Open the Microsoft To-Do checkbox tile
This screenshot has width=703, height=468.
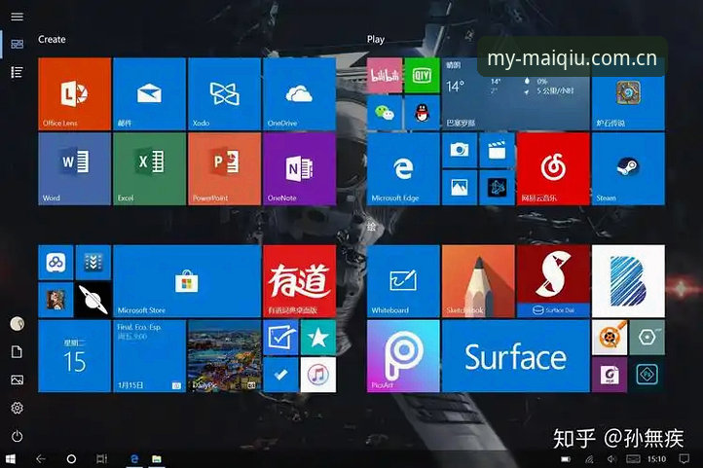(280, 338)
